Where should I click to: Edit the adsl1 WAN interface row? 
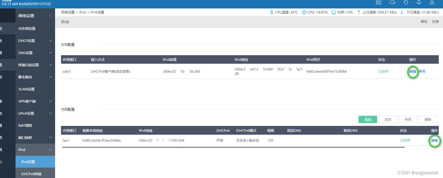pos(413,72)
